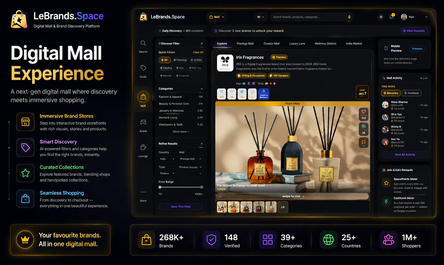The width and height of the screenshot is (444, 265).
Task: Open the More options menu icon
Action: [143, 192]
